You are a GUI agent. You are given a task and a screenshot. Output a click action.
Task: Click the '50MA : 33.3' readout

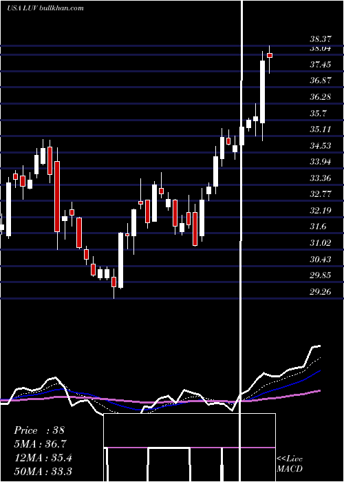point(43,471)
